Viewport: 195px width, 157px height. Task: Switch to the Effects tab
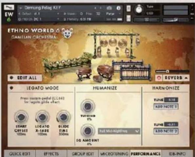[51, 154]
